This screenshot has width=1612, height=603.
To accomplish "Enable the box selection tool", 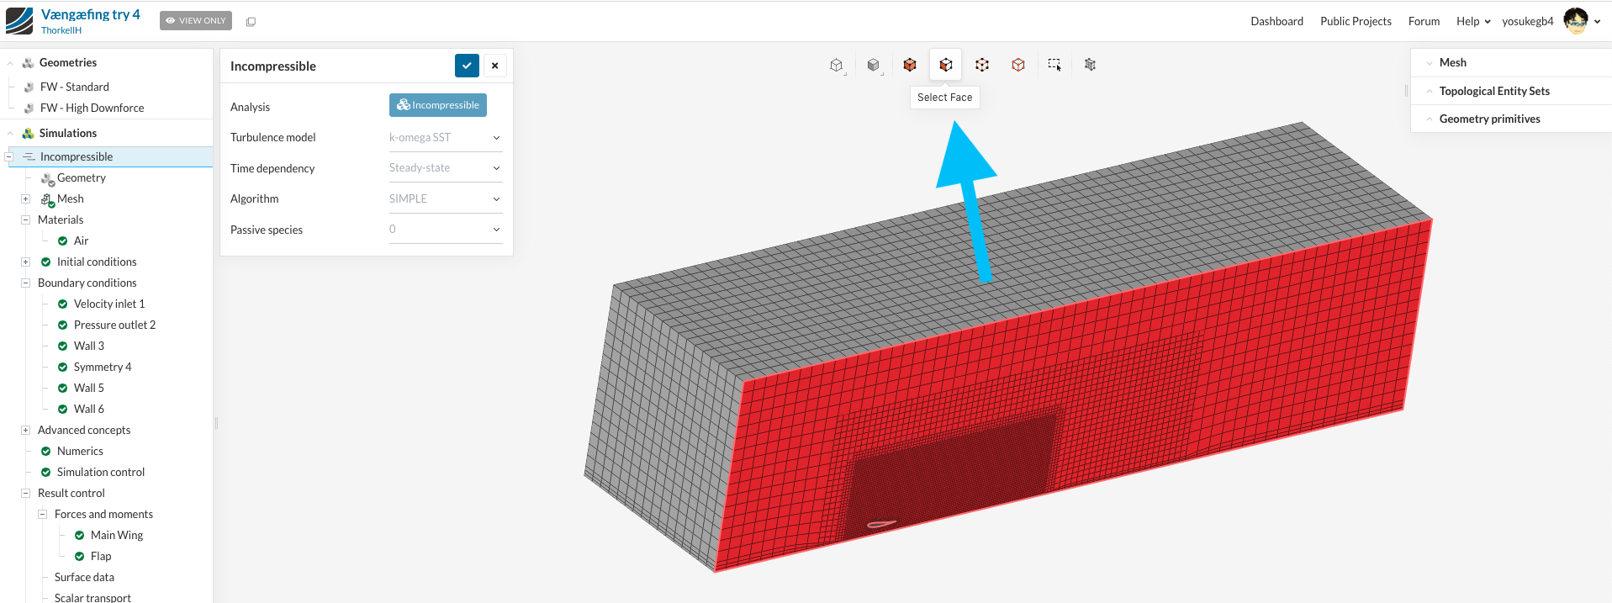I will point(1054,65).
